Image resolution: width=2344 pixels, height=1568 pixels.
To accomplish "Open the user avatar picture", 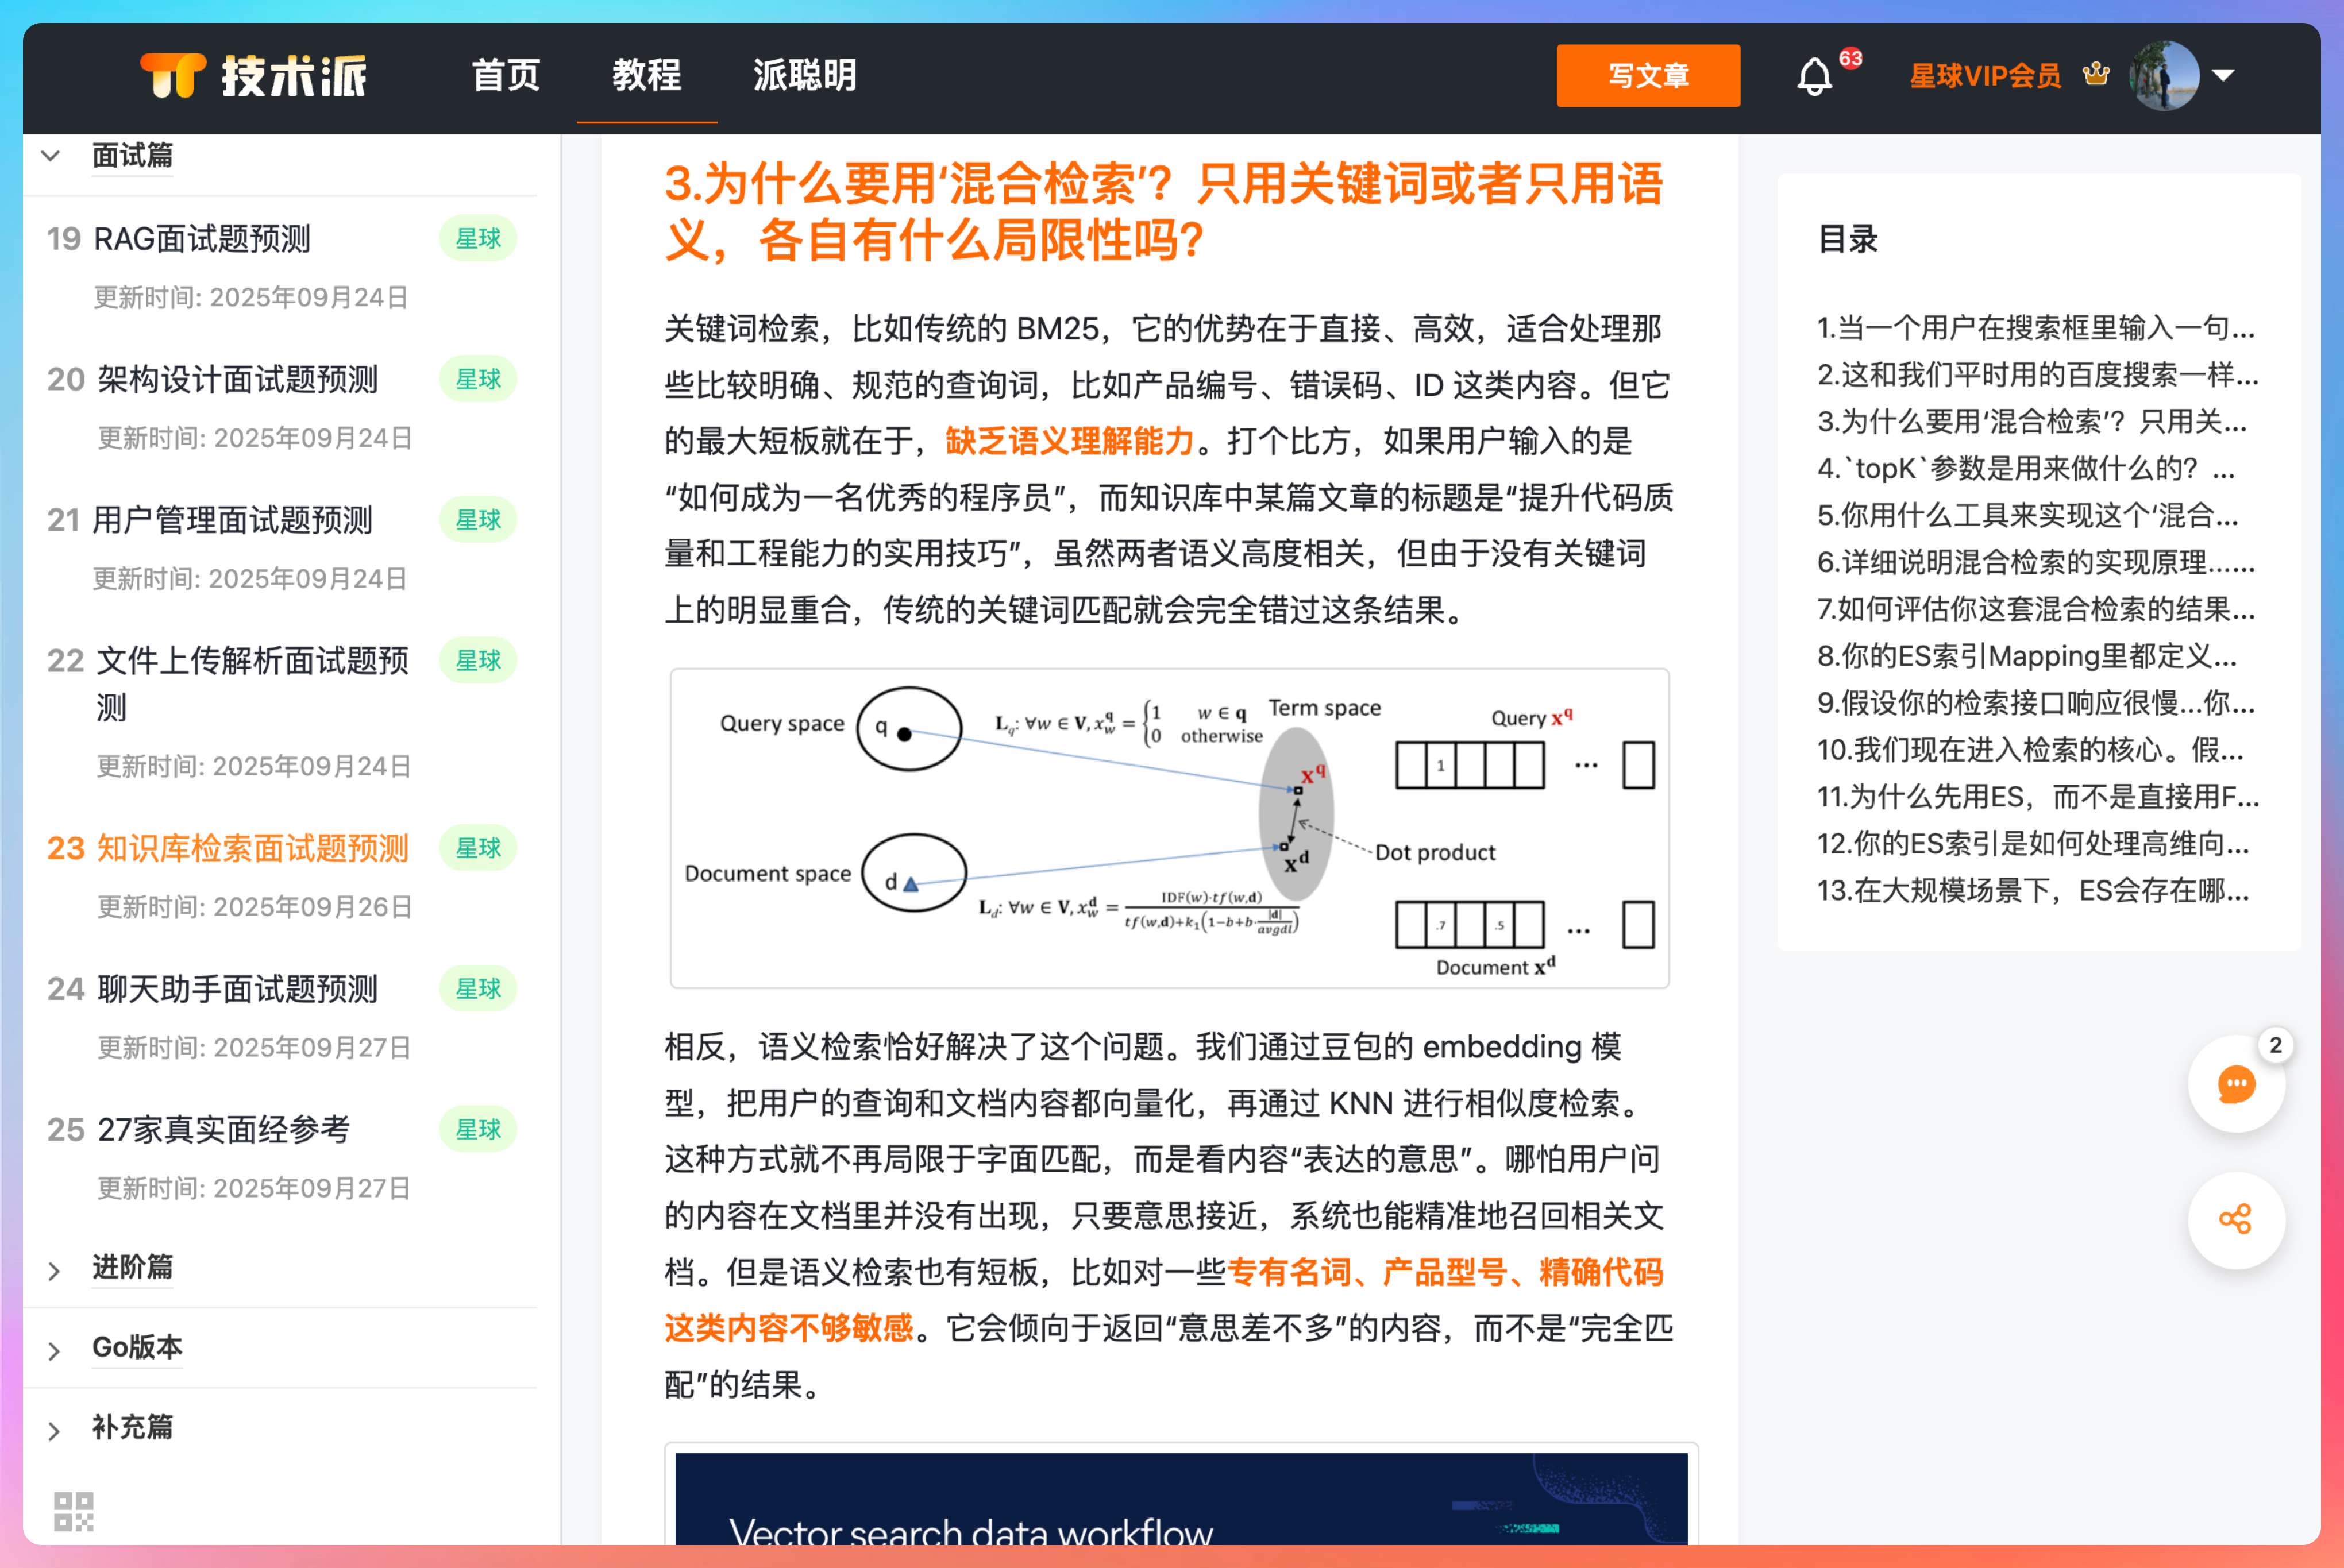I will [2164, 75].
